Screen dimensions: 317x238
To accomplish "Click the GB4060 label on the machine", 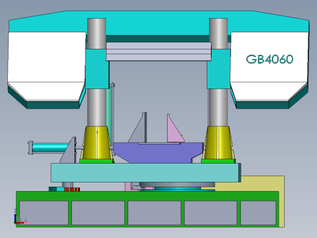I will 269,59.
